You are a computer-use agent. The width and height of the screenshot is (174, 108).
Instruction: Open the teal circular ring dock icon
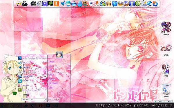point(68,4)
